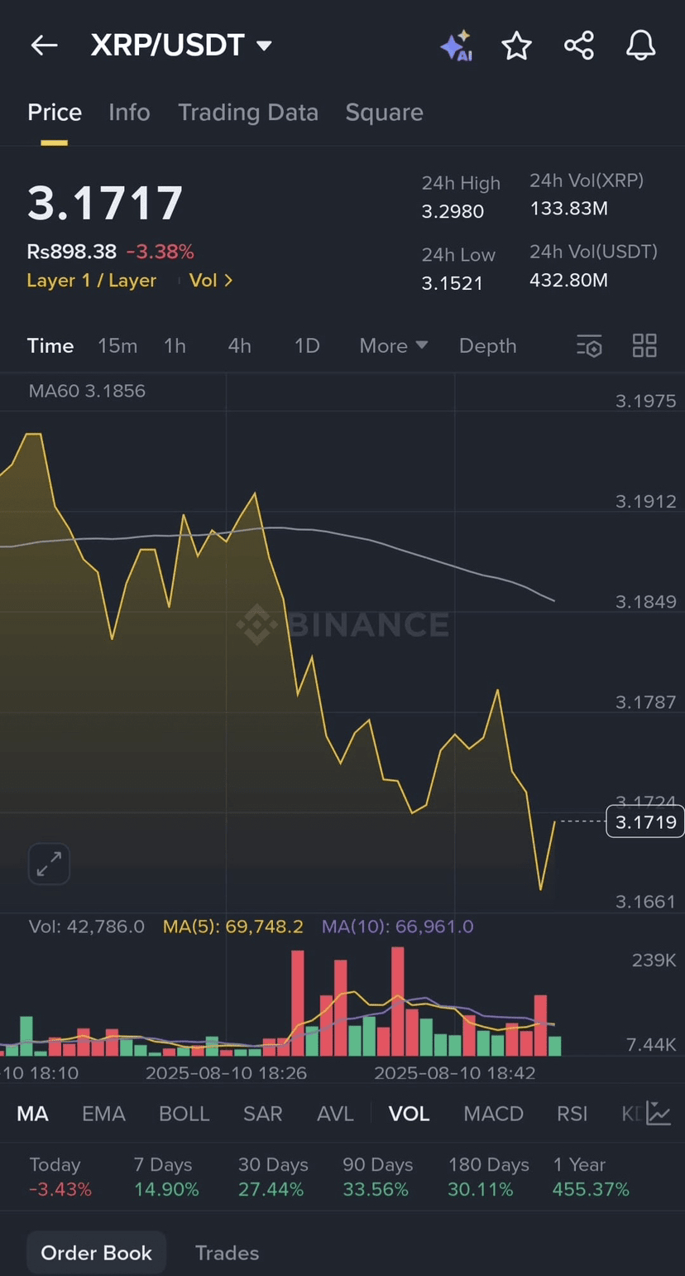Open the grid layout icon
The width and height of the screenshot is (685, 1276).
644,346
